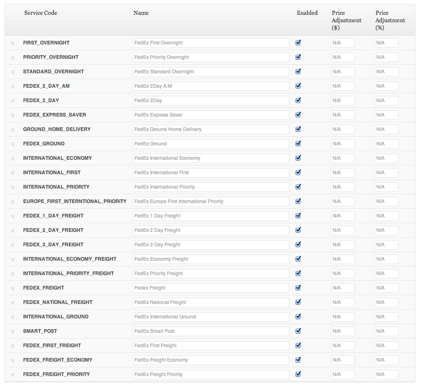
Task: Click drag handle for FEDEX_GROUND row
Action: (13, 144)
